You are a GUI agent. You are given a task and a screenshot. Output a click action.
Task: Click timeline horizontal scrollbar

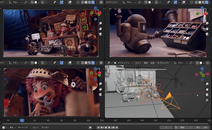[105, 124]
